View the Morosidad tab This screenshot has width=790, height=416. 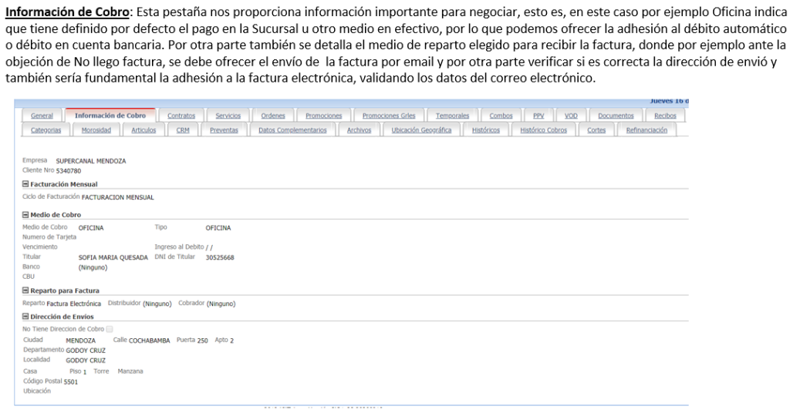(x=96, y=130)
